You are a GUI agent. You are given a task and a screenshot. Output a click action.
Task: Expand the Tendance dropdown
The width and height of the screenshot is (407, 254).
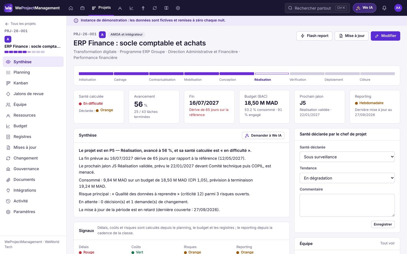pyautogui.click(x=347, y=178)
